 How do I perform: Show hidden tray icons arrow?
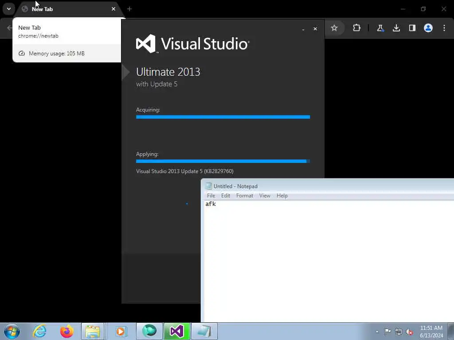(x=377, y=332)
